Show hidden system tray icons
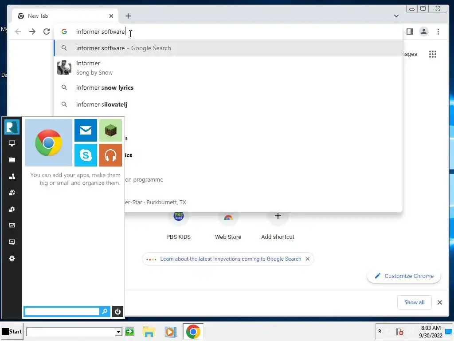Screen dimensions: 454x341 click(380, 331)
